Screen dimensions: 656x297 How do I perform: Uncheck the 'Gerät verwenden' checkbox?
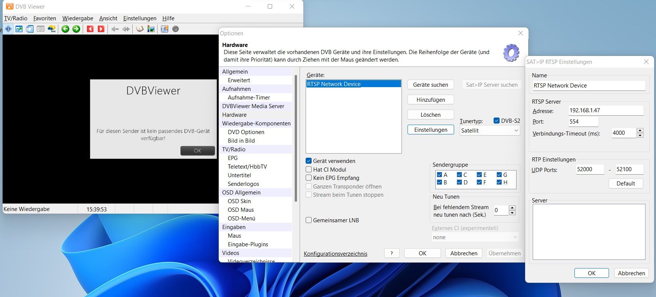(309, 161)
